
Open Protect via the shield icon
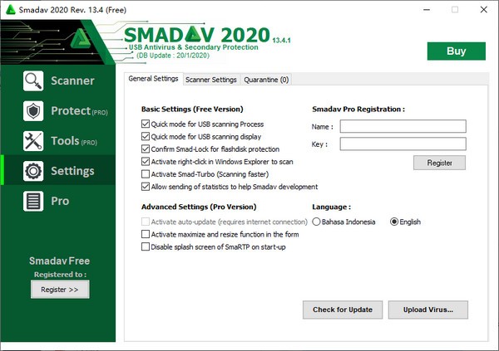[33, 111]
